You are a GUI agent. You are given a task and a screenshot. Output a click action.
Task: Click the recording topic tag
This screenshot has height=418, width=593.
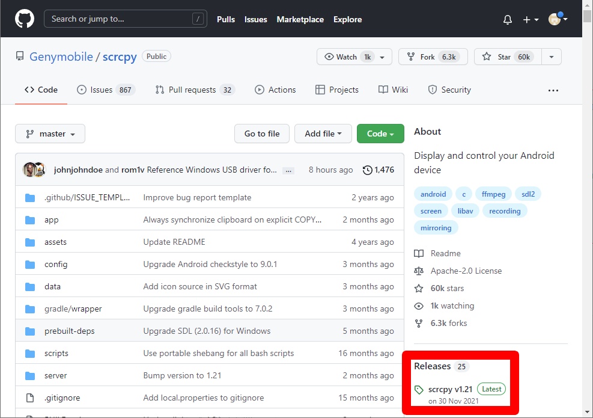coord(505,211)
